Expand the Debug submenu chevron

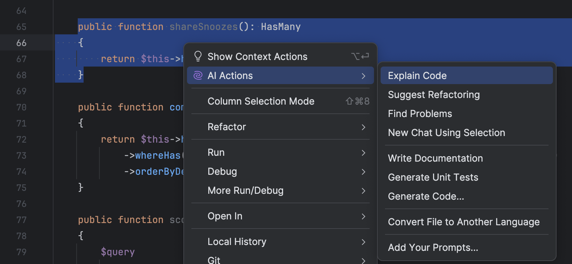tap(363, 171)
